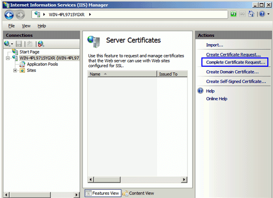Open the File menu

pyautogui.click(x=11, y=26)
